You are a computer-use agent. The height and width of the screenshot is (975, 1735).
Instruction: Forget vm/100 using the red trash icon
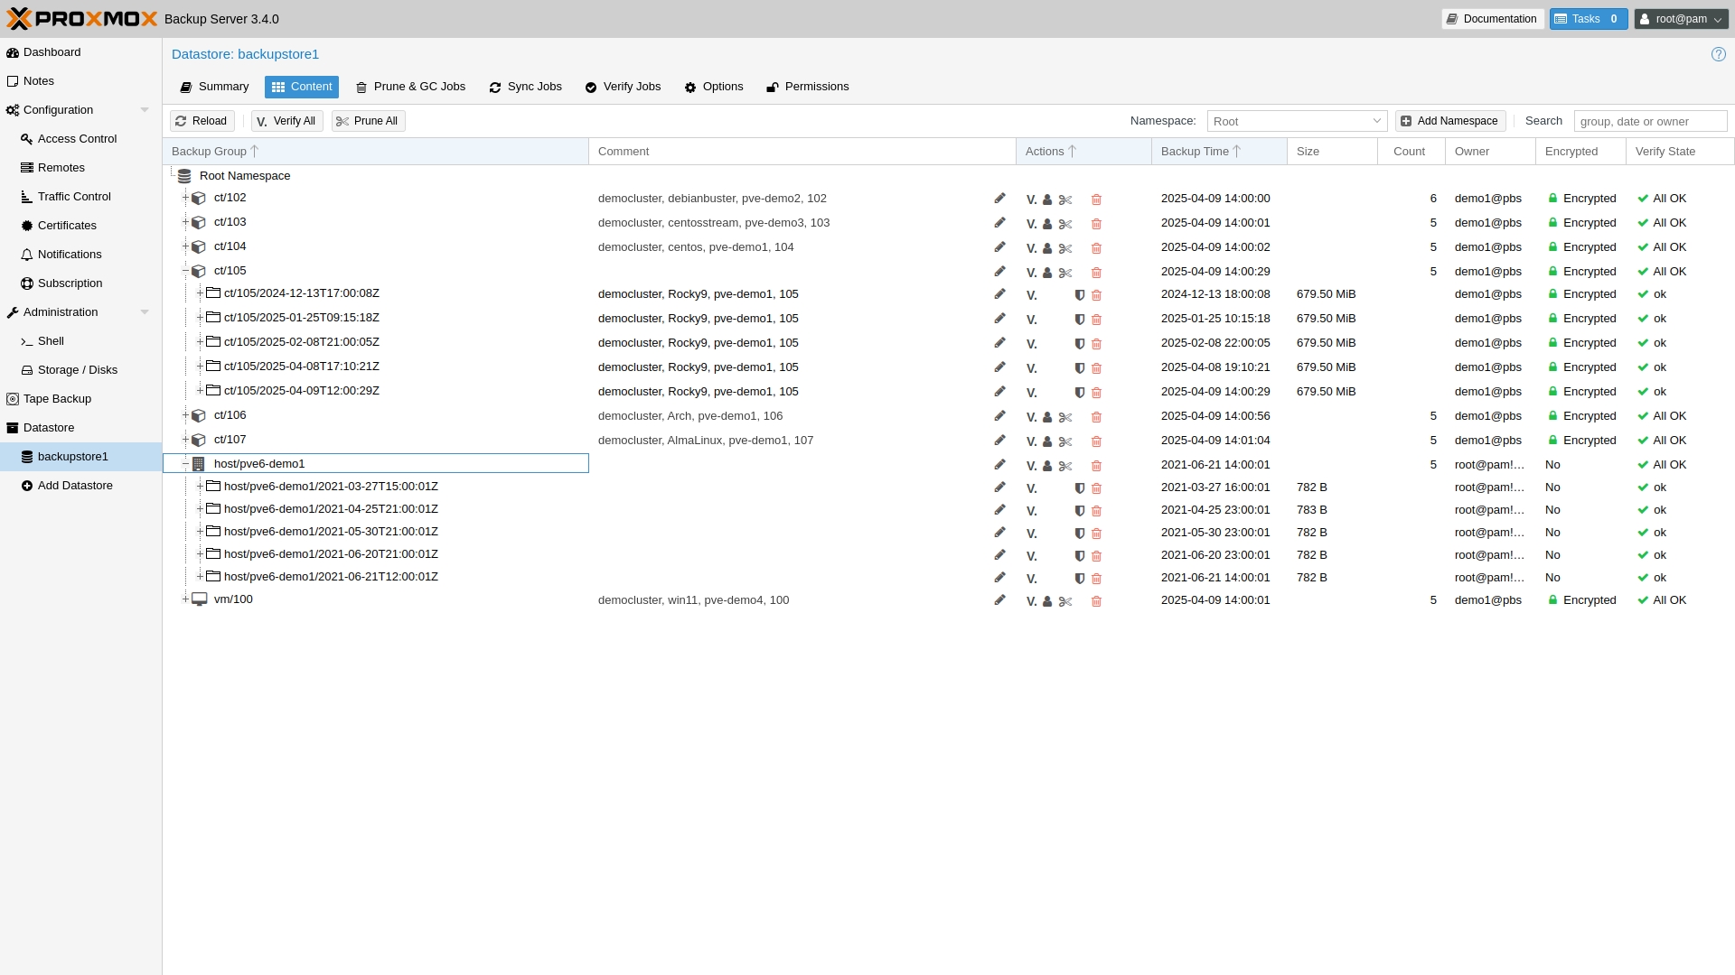click(1096, 601)
